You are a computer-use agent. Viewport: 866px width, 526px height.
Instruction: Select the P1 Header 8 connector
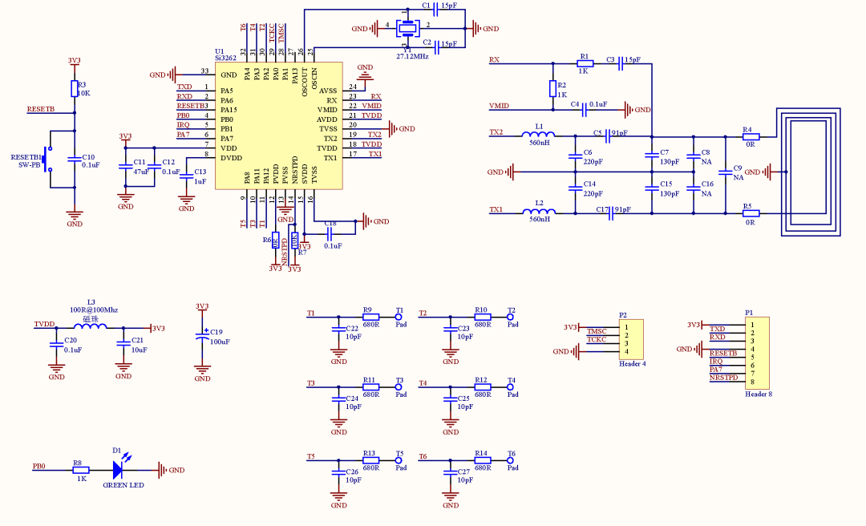click(x=757, y=353)
